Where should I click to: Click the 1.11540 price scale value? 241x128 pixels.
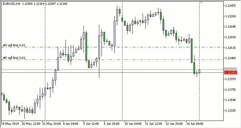(230, 100)
